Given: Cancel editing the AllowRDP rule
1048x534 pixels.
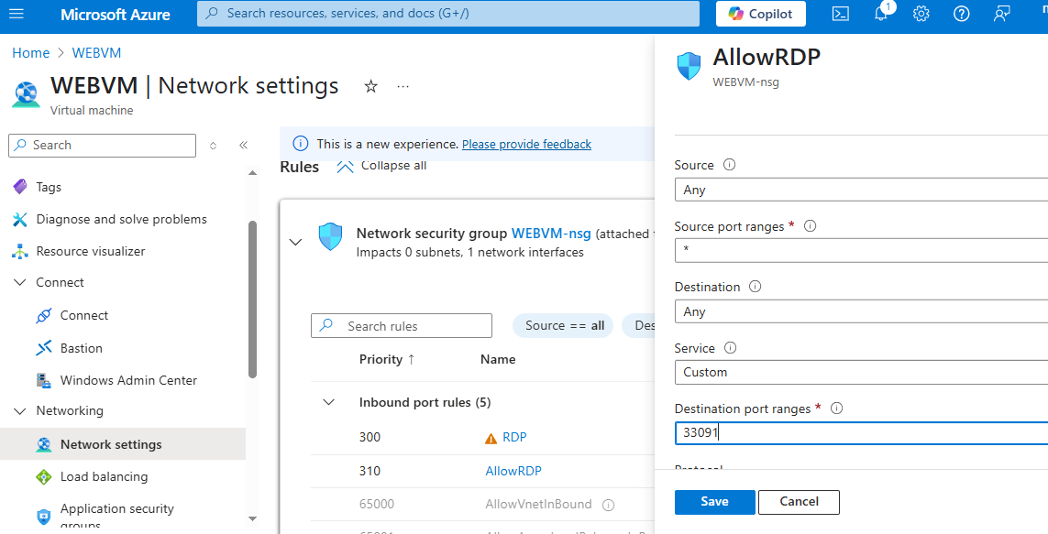Looking at the screenshot, I should 800,502.
